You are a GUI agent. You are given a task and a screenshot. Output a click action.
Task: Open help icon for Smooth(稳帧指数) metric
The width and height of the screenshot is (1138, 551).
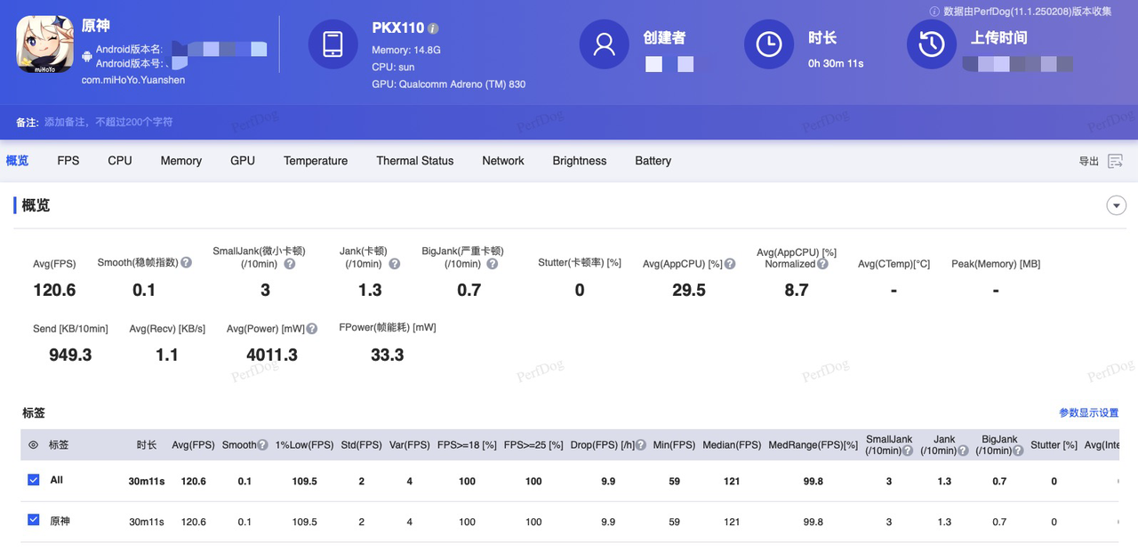186,263
